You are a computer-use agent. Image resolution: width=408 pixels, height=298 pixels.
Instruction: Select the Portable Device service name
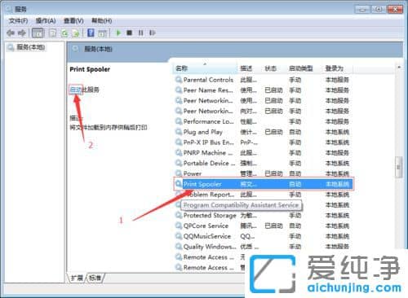click(x=209, y=164)
